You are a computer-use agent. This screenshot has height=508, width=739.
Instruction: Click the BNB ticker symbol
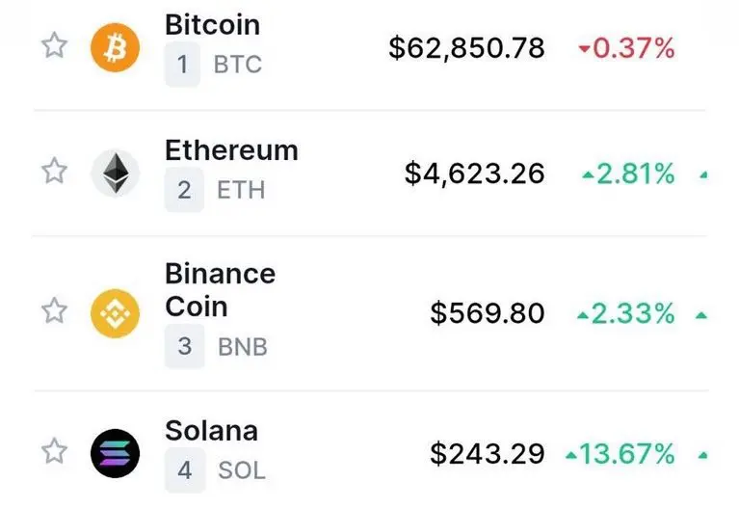point(243,347)
